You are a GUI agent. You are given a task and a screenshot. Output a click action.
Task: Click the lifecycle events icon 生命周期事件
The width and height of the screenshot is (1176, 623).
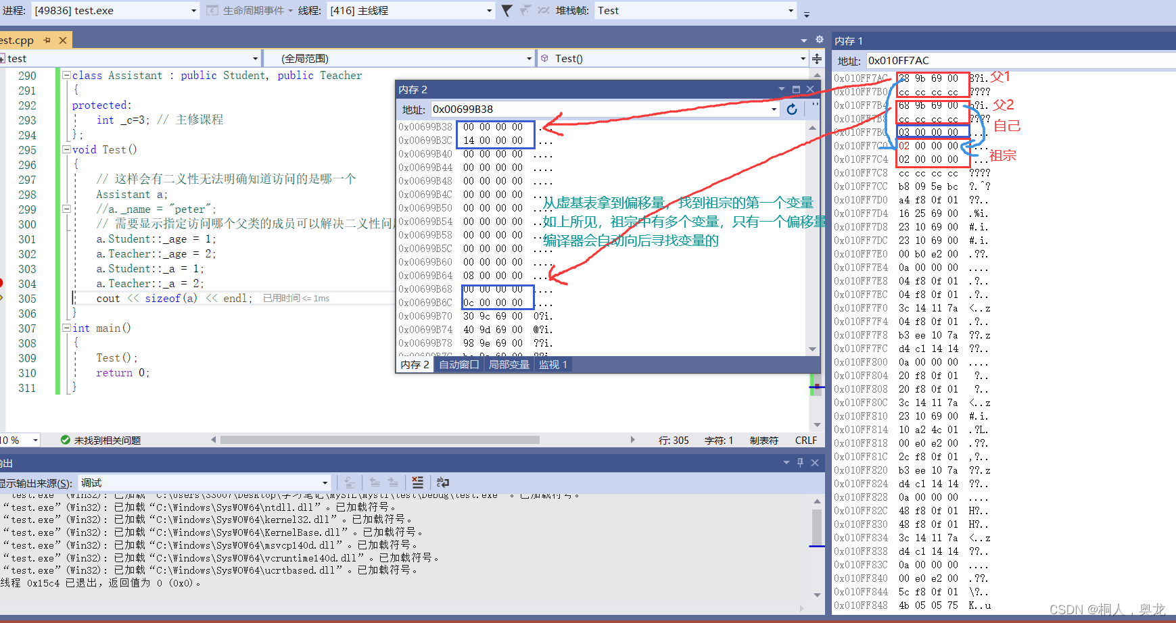[212, 11]
